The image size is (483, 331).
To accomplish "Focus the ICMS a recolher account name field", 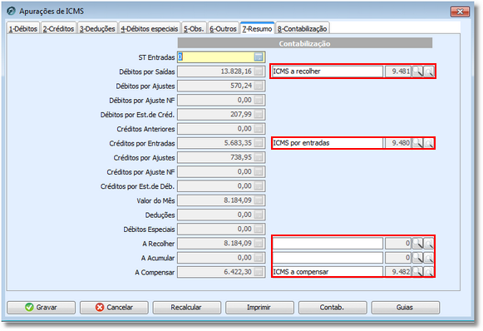I will pyautogui.click(x=328, y=72).
